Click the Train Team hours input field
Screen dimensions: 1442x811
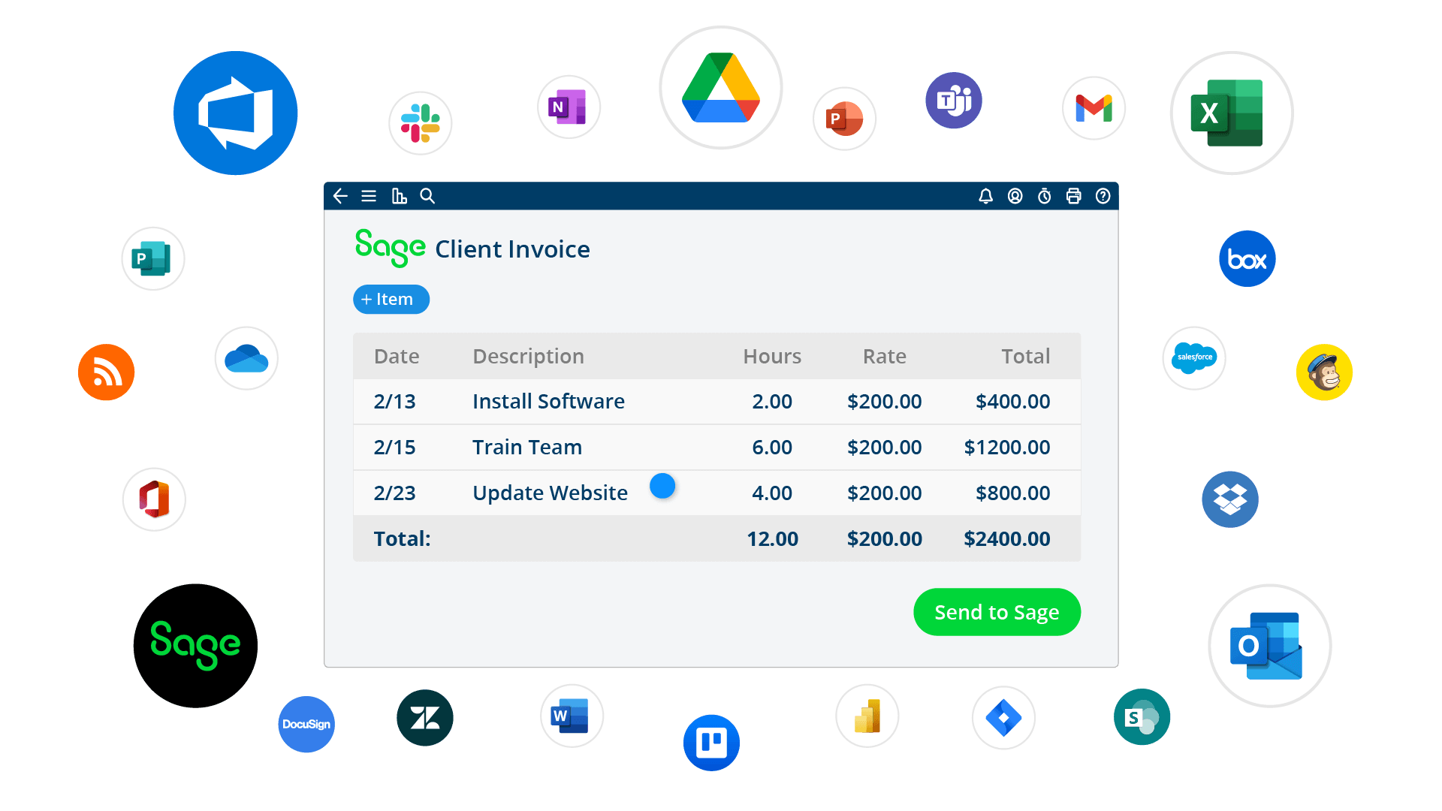pyautogui.click(x=771, y=447)
